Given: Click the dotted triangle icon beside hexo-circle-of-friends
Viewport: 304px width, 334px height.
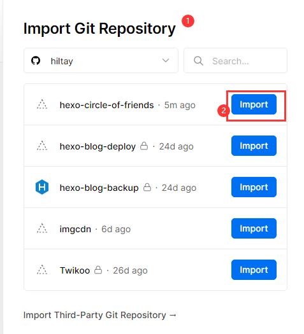Looking at the screenshot, I should click(x=42, y=104).
